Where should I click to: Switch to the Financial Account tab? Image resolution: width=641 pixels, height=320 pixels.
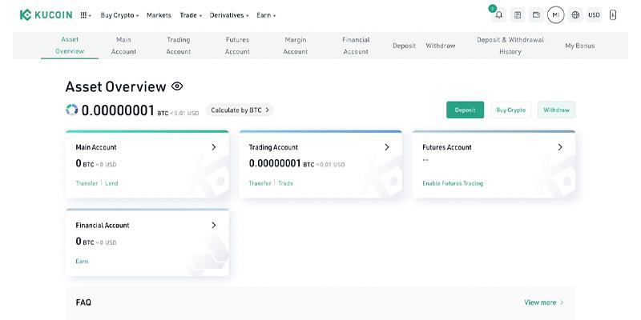click(356, 46)
